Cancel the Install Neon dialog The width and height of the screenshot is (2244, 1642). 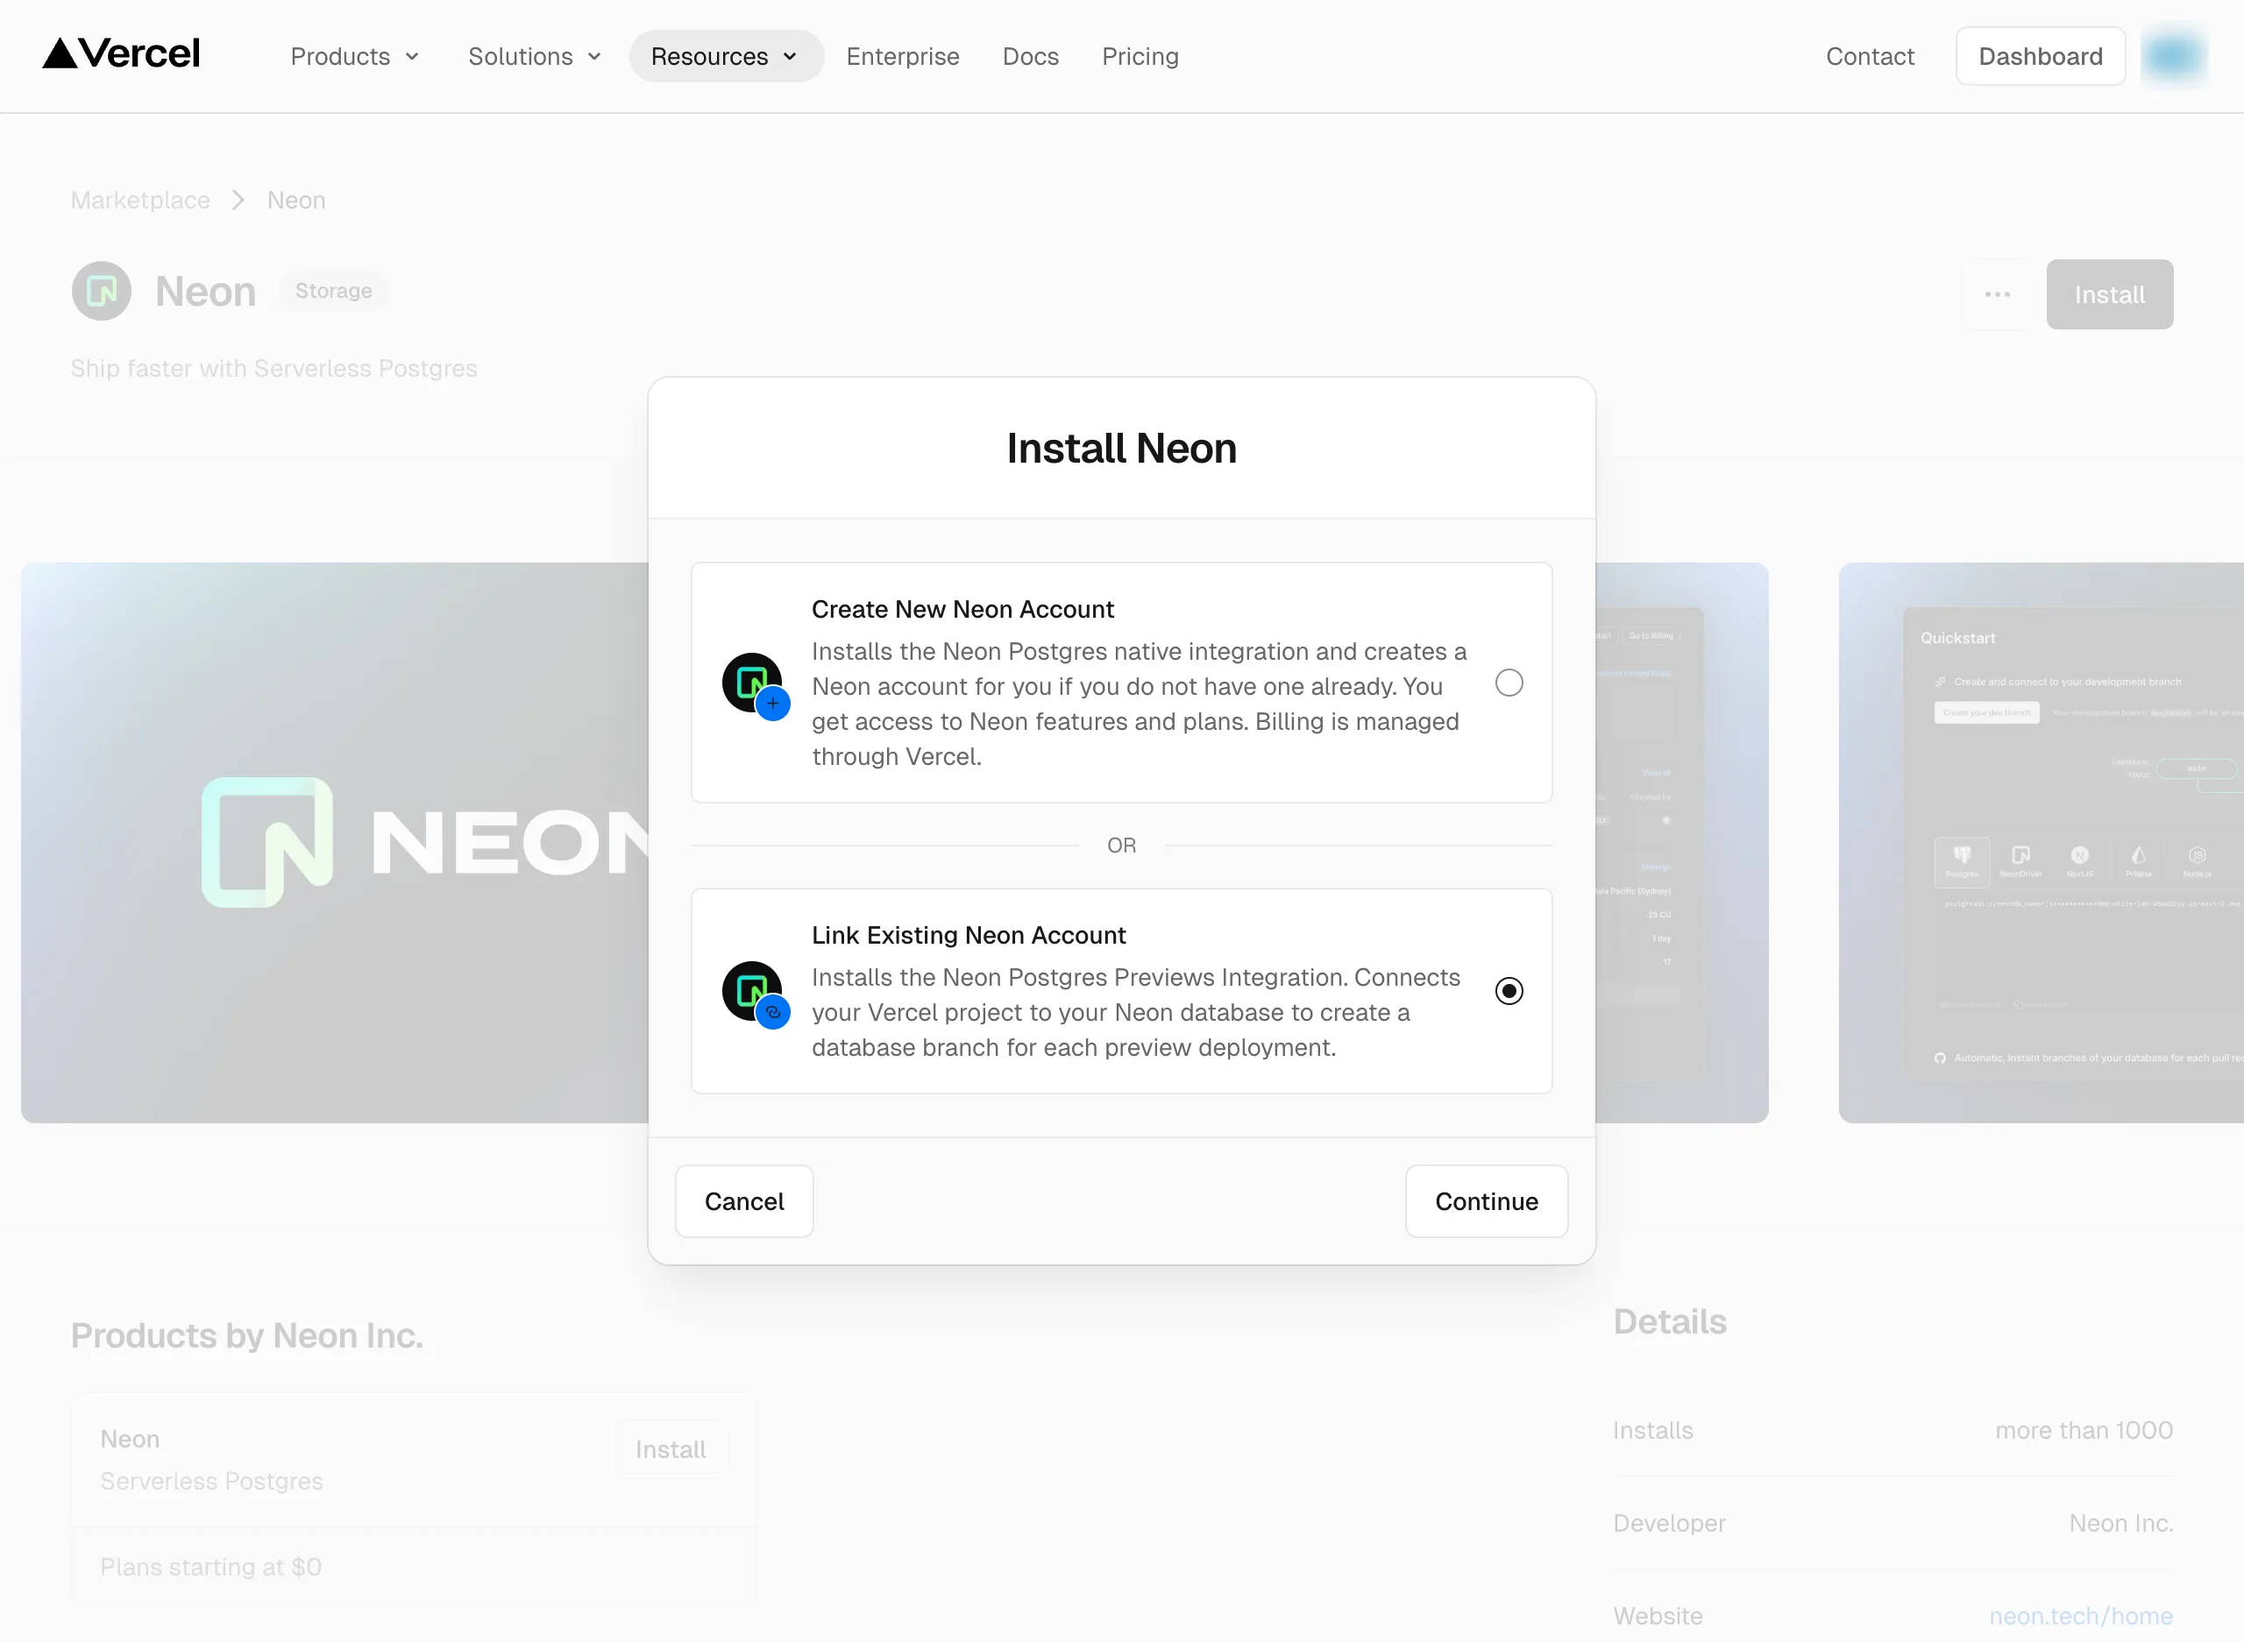743,1200
